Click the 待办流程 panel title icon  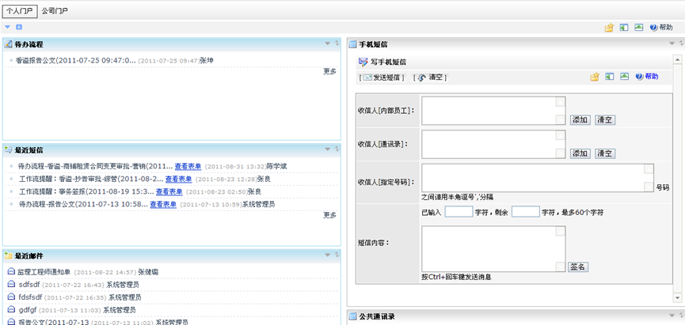pos(8,44)
